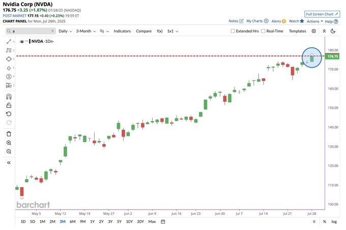Tick the Real-Time checkbox
Screen dimensions: 346x230
(x=263, y=31)
